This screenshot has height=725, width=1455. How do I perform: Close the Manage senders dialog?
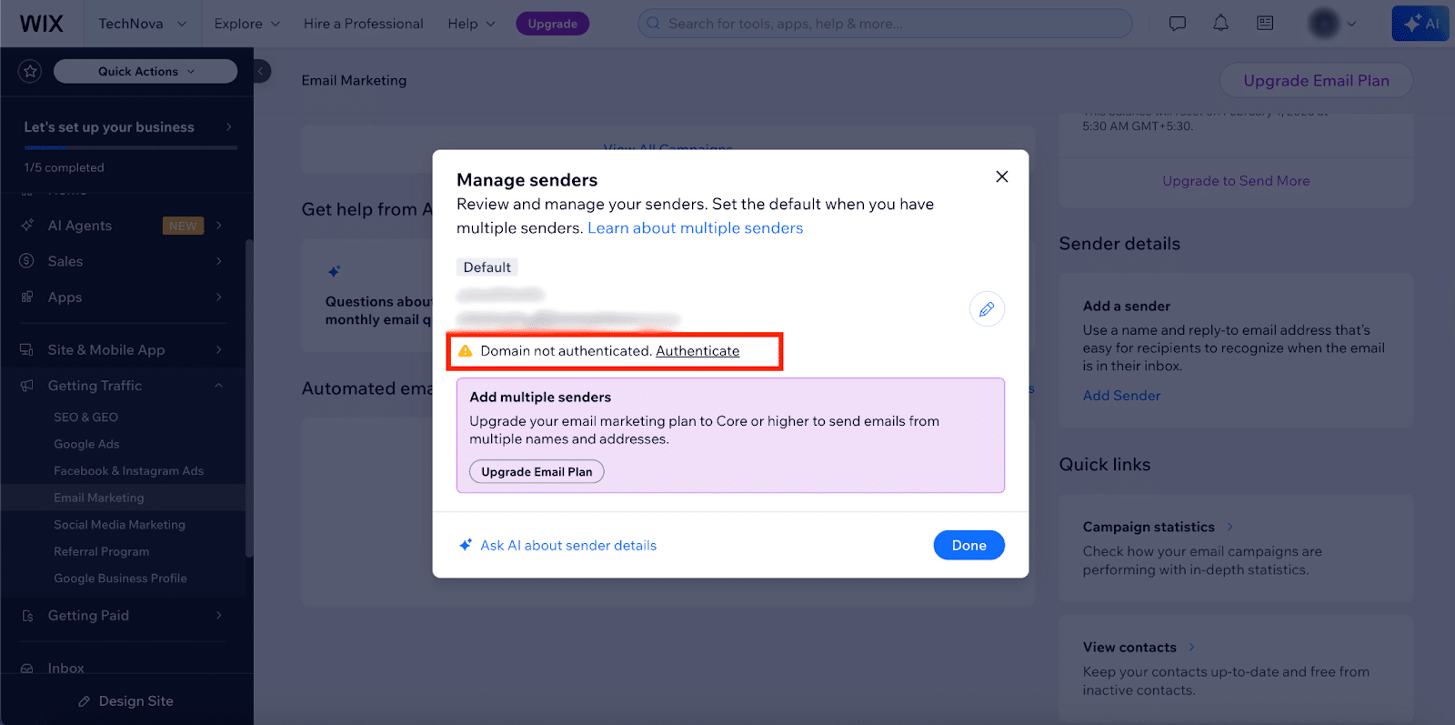[x=1001, y=176]
